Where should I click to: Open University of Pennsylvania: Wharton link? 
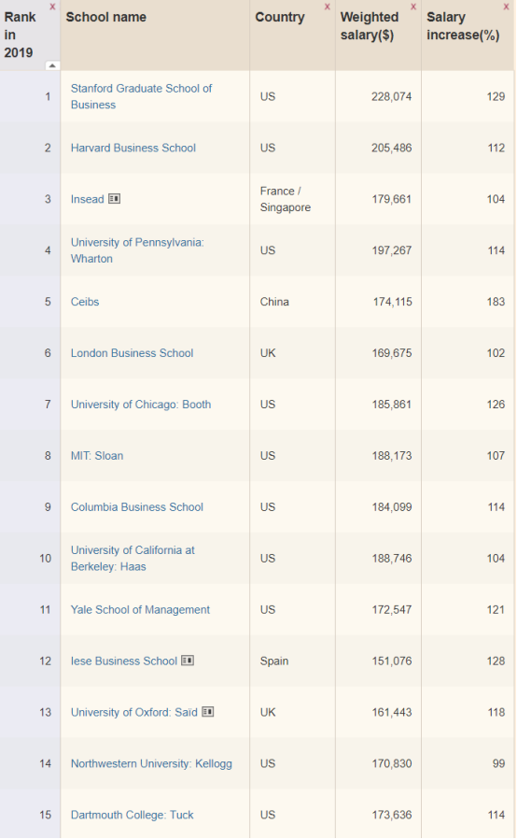click(x=137, y=250)
